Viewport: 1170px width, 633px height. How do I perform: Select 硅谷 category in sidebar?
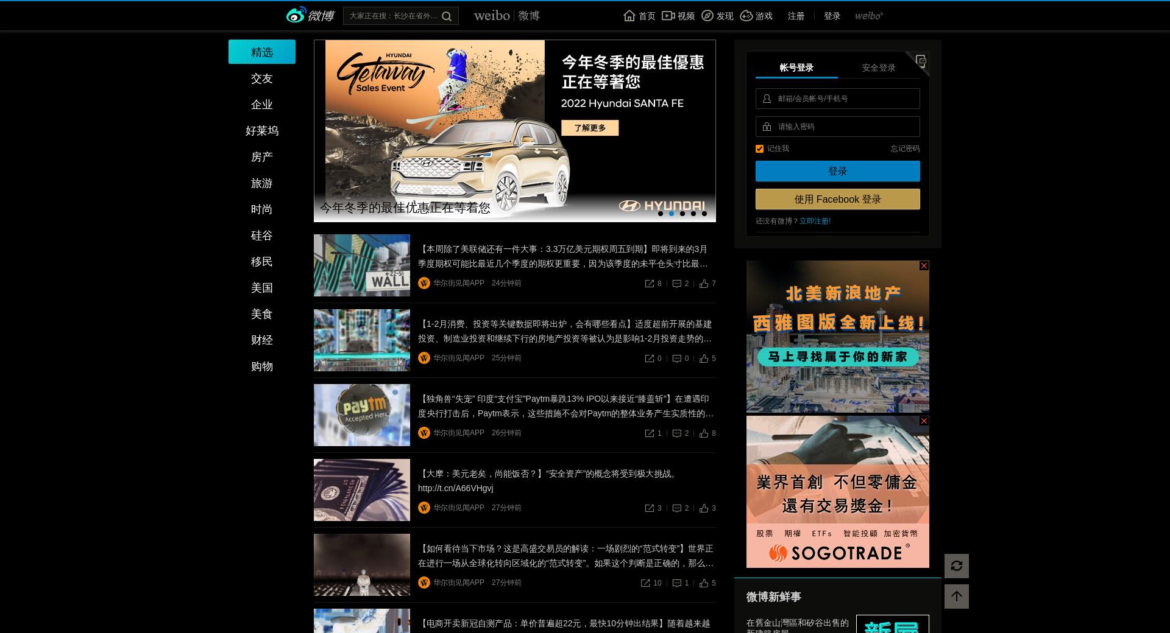262,236
